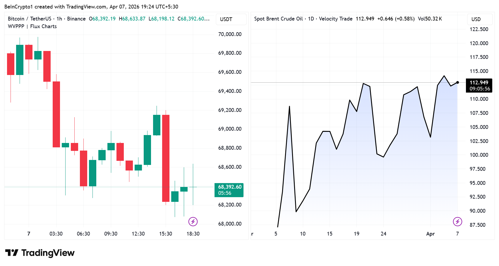
Task: Click the green 68,392.60 current price label
Action: [x=229, y=190]
